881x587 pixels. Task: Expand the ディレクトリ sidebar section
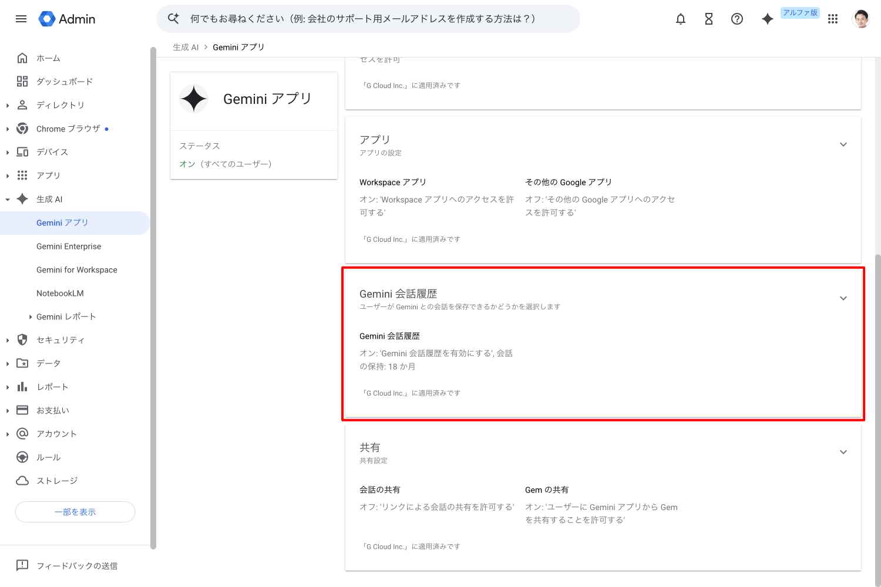(8, 106)
